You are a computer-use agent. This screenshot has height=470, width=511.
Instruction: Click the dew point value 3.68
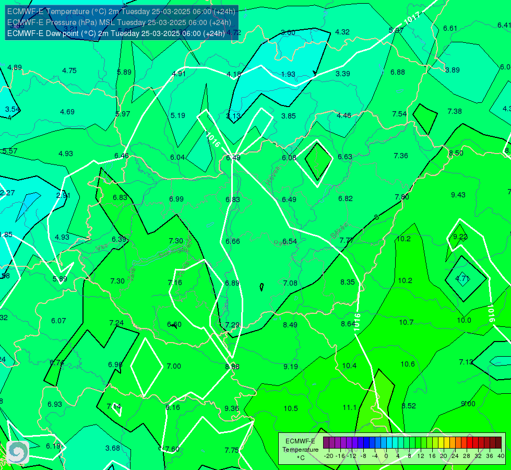point(113,448)
